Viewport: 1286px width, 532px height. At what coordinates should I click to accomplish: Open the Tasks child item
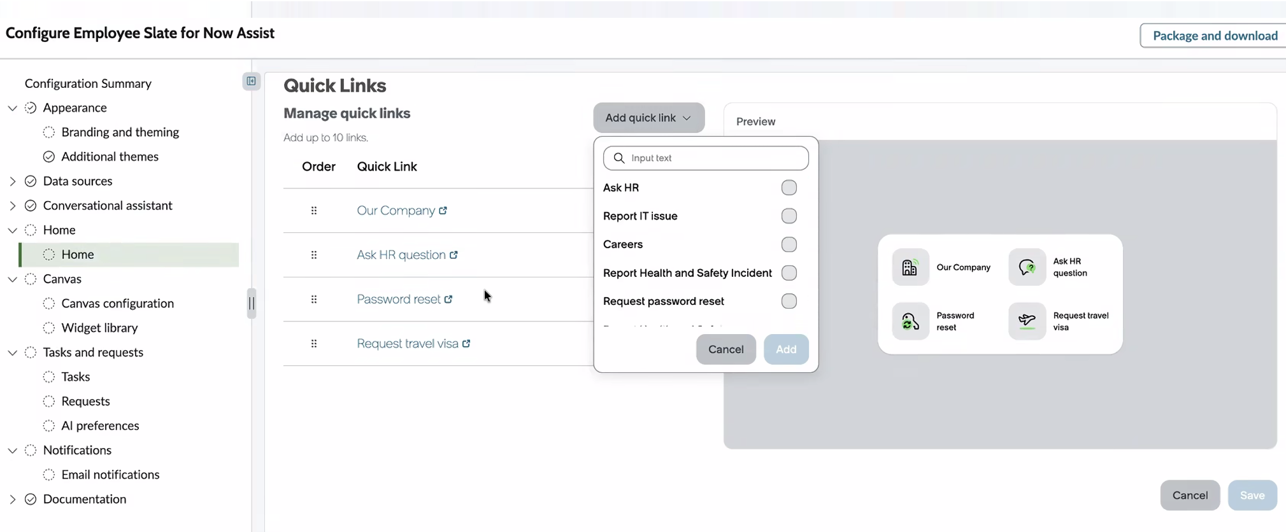pos(75,377)
